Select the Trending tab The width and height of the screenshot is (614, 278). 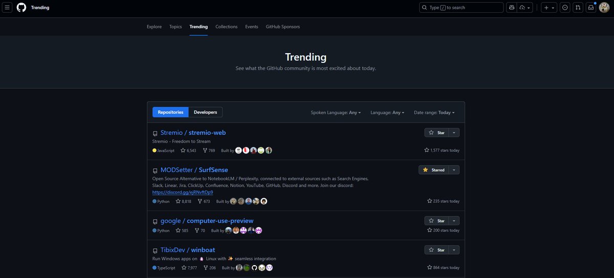point(199,27)
